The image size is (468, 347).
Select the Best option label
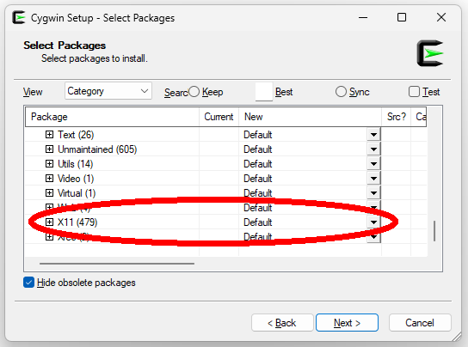pos(284,92)
